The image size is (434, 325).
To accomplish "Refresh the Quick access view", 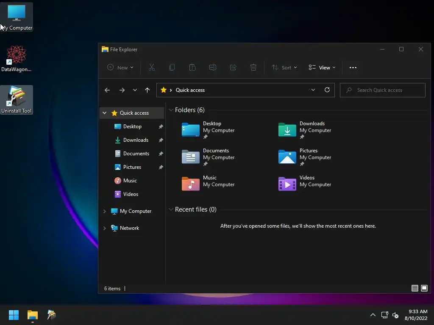I will pos(327,90).
